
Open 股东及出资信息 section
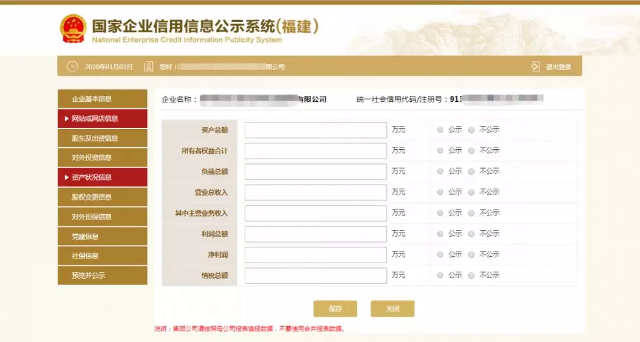point(102,137)
